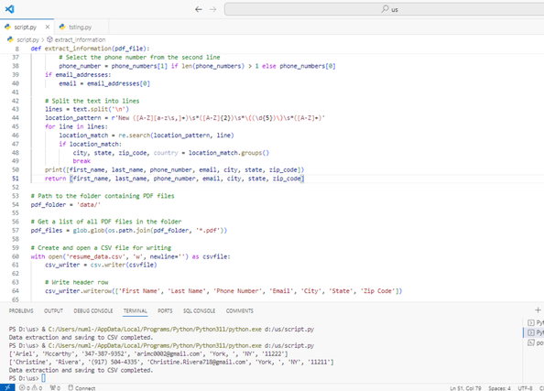Screen dimensions: 544x391
Task: Click the VS Code logo icon
Action: tap(9, 9)
